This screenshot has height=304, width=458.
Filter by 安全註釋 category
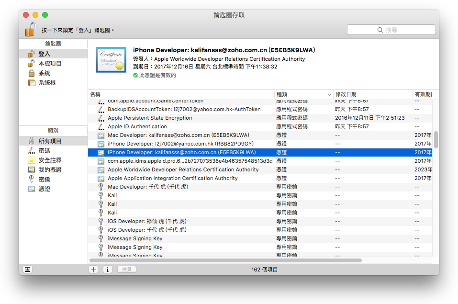coord(53,160)
